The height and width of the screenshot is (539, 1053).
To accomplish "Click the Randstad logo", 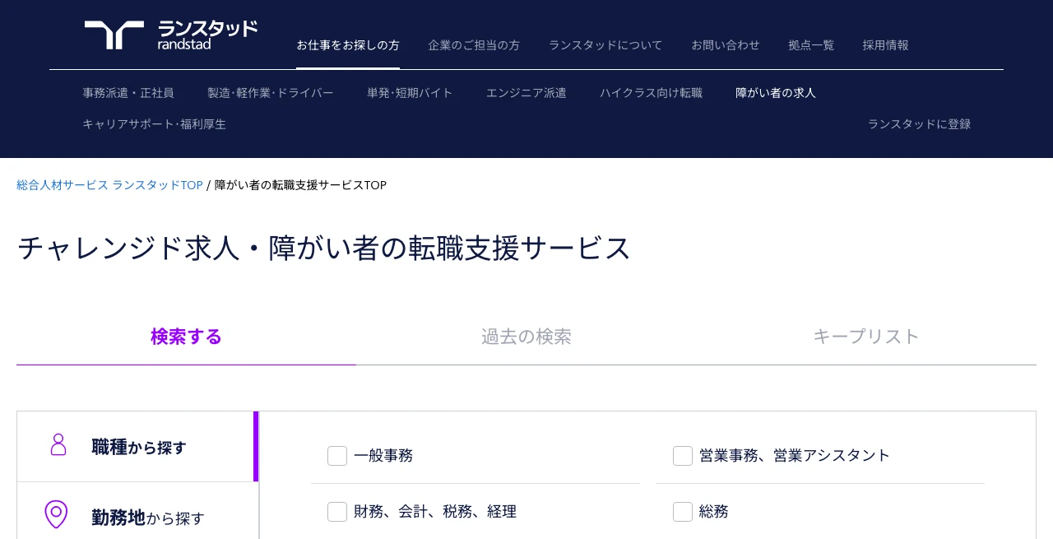I will pyautogui.click(x=171, y=35).
